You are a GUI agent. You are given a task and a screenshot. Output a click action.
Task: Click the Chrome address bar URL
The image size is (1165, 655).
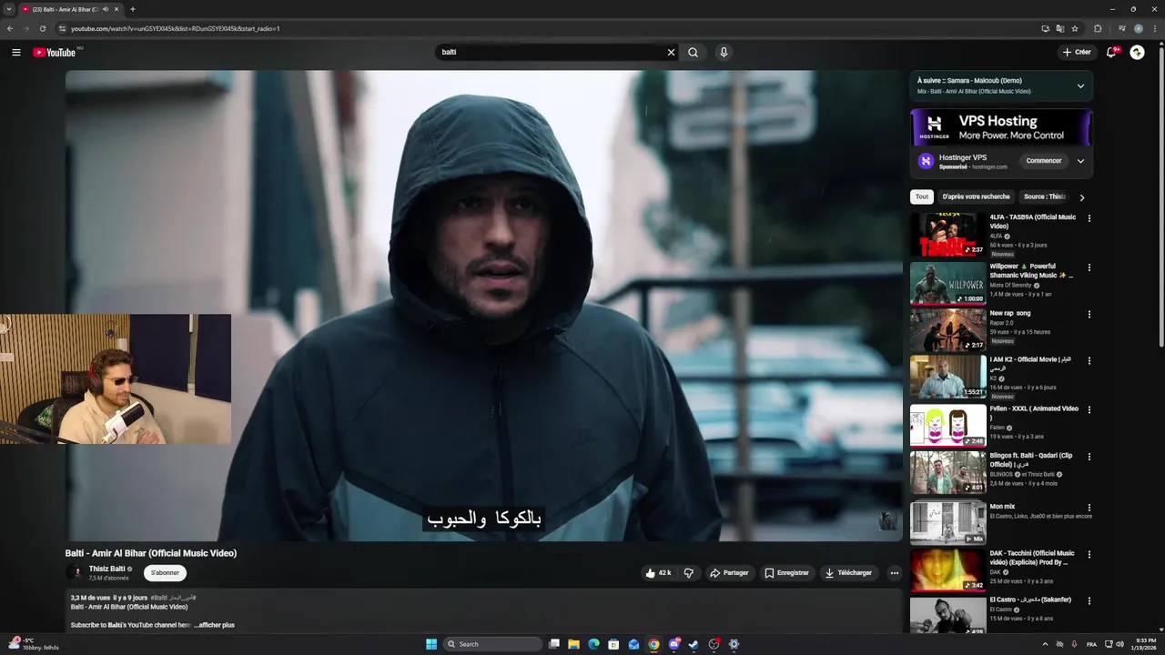tap(175, 28)
